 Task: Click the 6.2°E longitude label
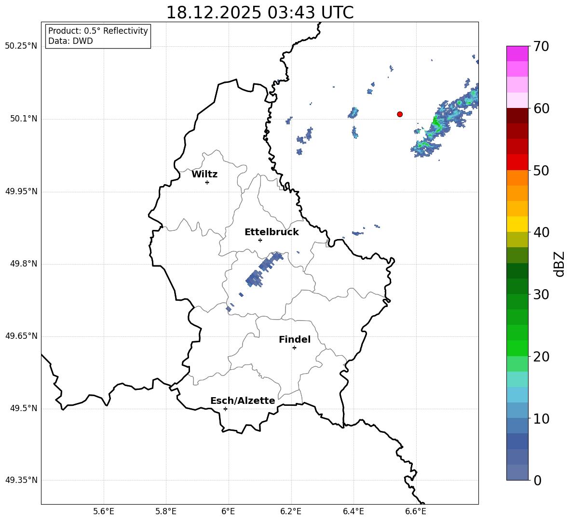(x=291, y=511)
